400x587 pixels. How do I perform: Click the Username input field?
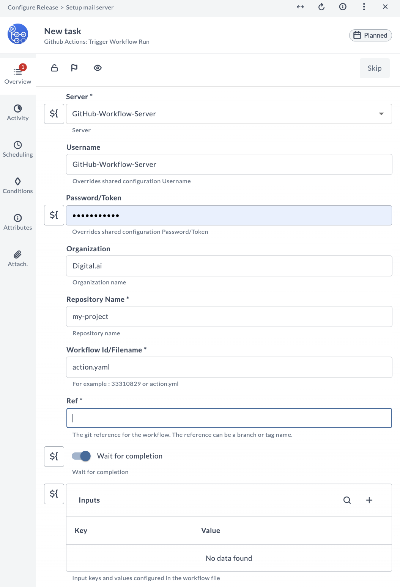(229, 164)
